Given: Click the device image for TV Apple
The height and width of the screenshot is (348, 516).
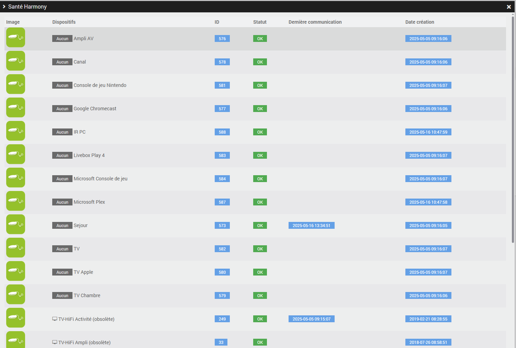Looking at the screenshot, I should tap(15, 271).
